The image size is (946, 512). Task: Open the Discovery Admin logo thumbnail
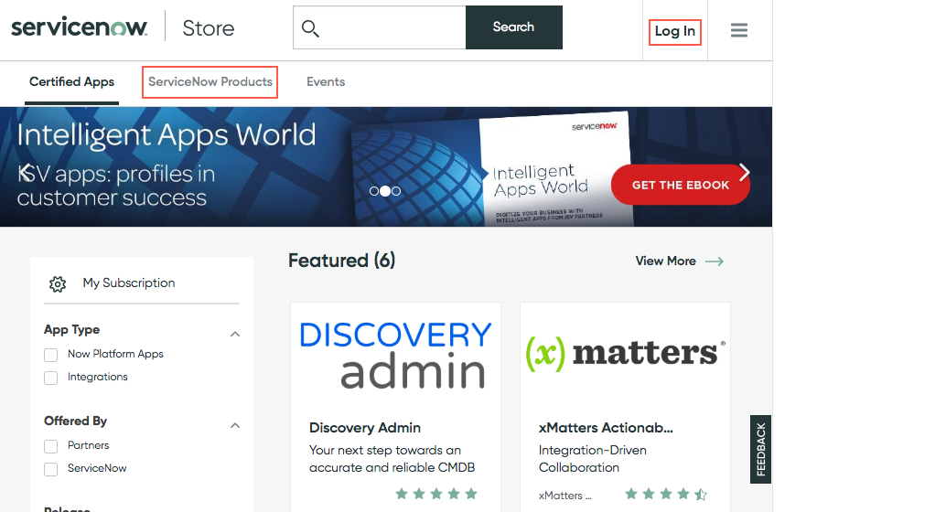[396, 355]
